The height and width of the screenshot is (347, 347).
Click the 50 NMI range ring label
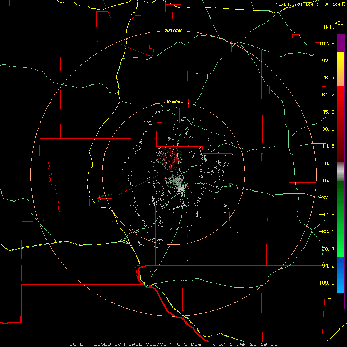point(173,102)
